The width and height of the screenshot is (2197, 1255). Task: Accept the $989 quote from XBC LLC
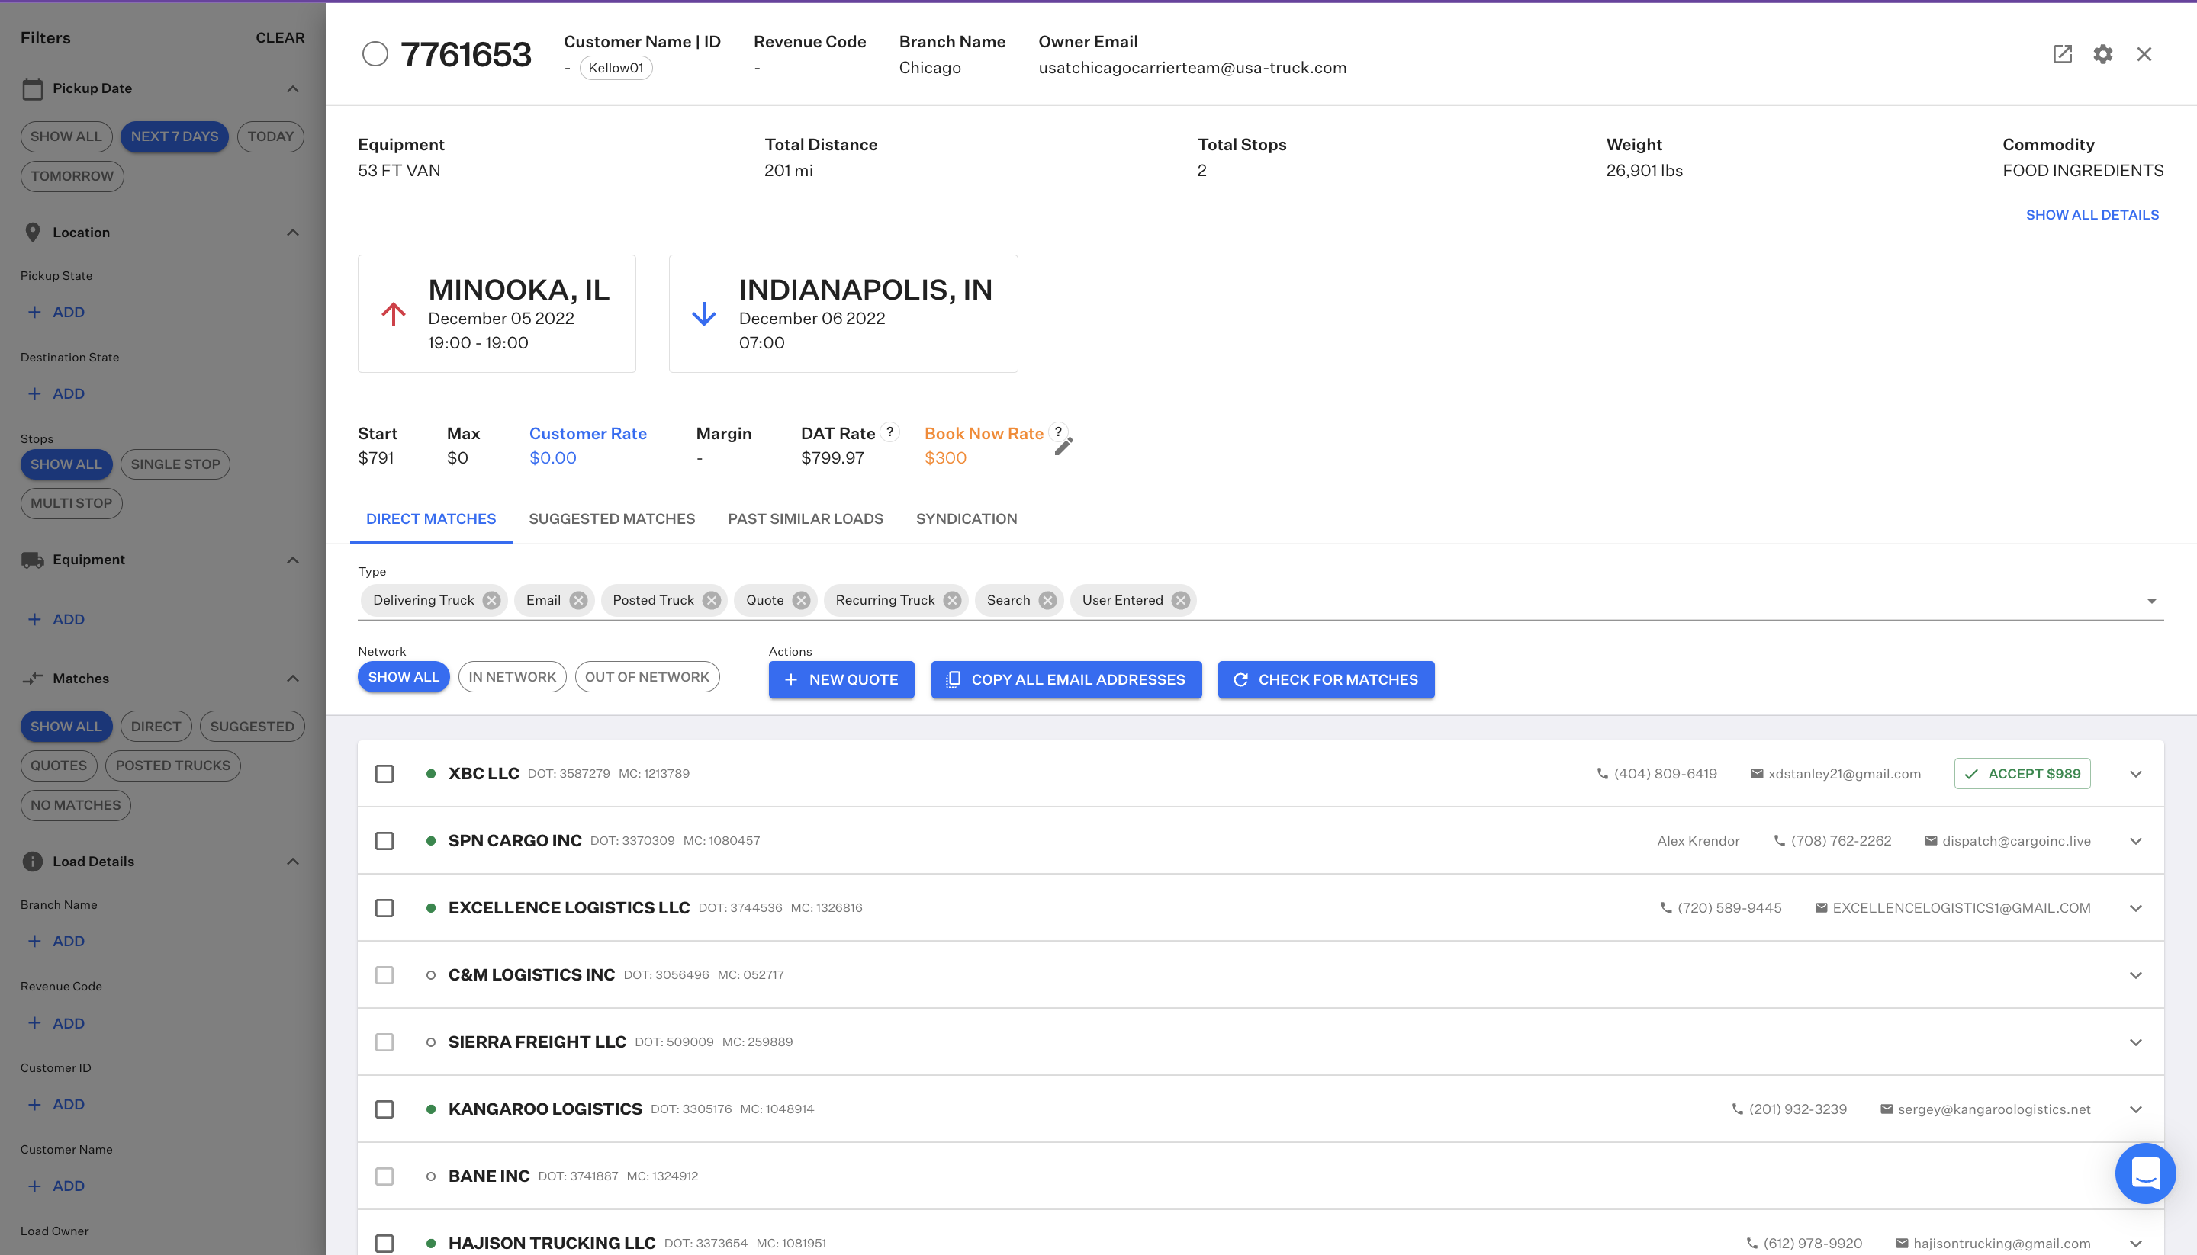tap(2022, 773)
